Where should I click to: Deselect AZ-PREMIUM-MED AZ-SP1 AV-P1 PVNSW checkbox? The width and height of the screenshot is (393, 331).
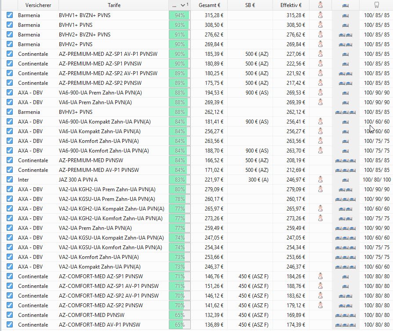[10, 54]
